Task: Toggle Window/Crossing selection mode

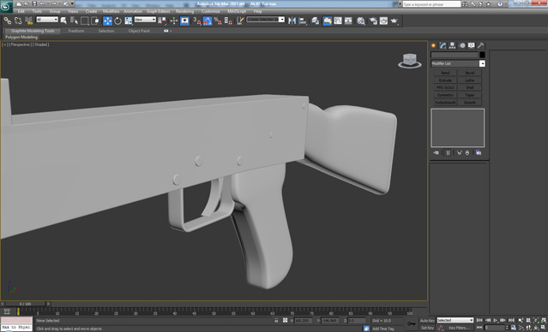Action: tap(95, 21)
